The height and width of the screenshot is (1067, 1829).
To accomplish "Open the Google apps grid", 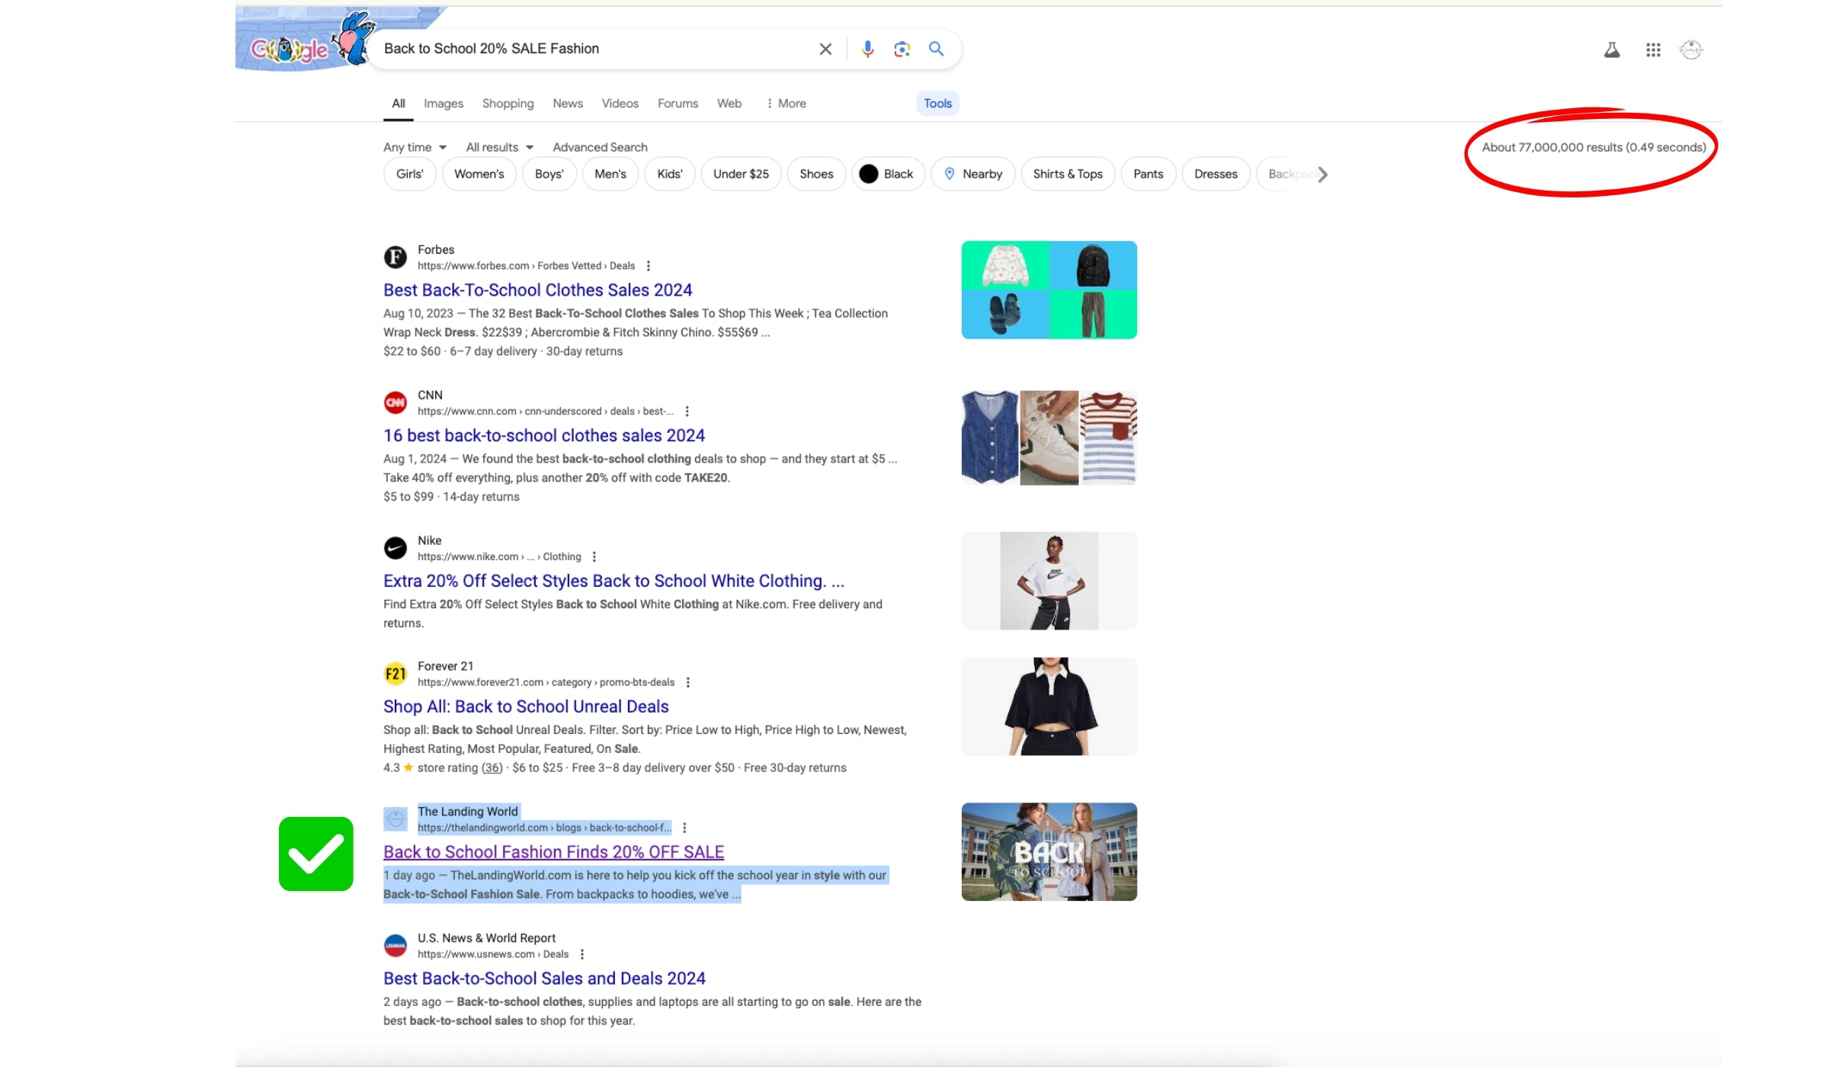I will [1653, 50].
